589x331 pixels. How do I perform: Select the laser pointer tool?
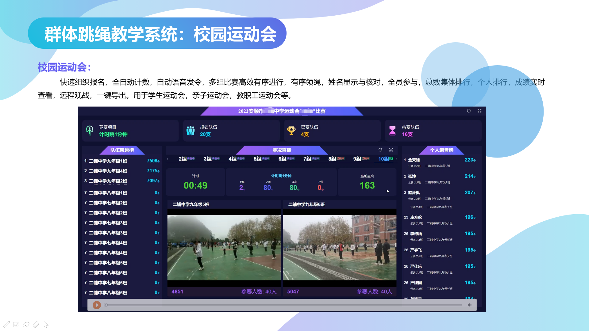[x=26, y=325]
